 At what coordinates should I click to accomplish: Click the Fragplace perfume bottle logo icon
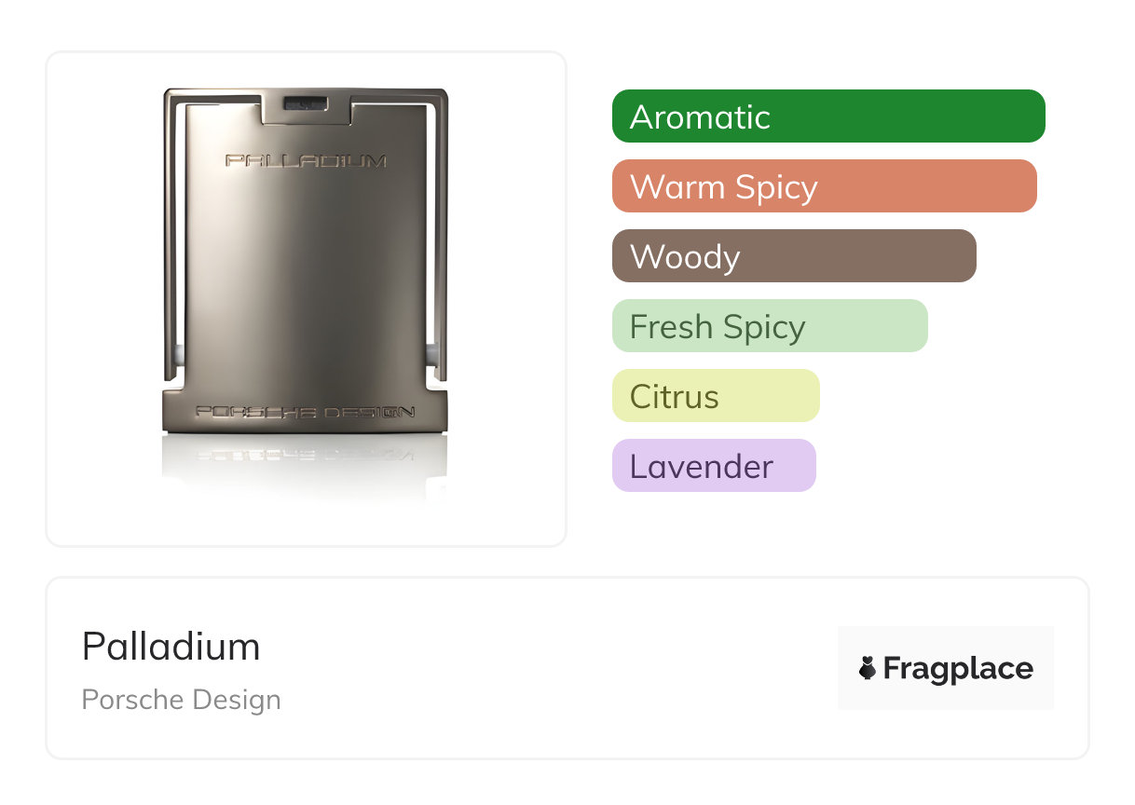pyautogui.click(x=868, y=668)
